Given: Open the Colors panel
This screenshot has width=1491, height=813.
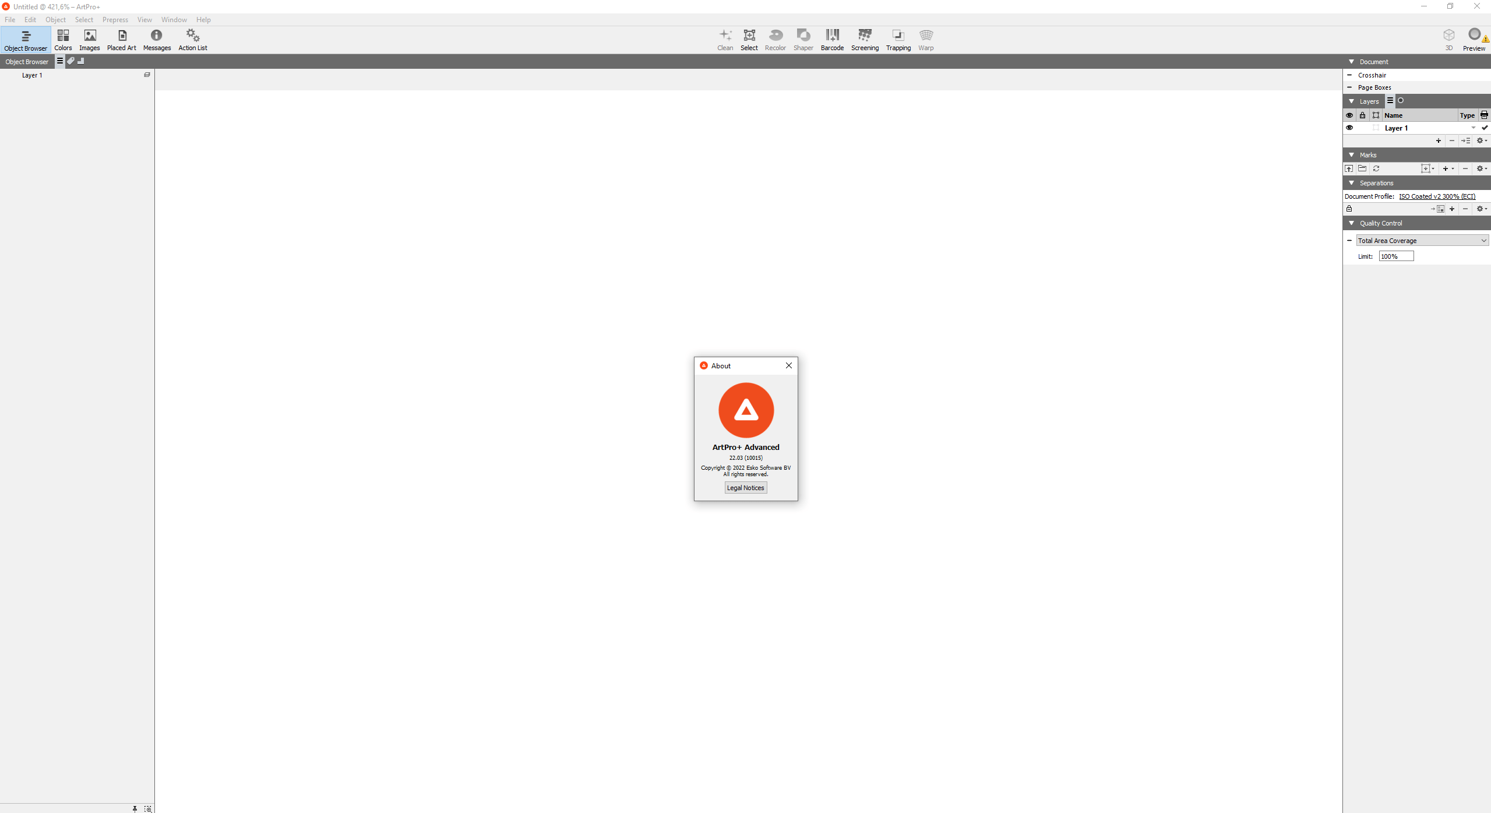Looking at the screenshot, I should [63, 40].
